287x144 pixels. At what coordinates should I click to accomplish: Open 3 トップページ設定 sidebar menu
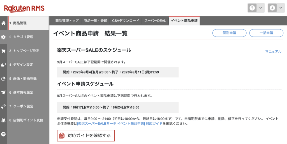coord(28,51)
